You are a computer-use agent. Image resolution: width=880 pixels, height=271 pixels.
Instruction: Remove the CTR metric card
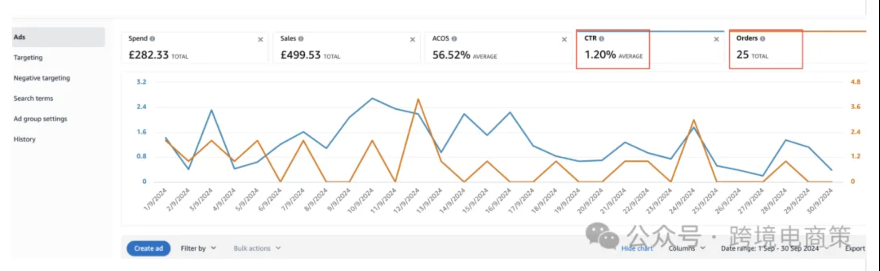(x=716, y=39)
